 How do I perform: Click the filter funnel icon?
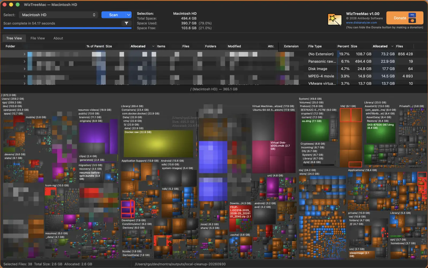[127, 23]
